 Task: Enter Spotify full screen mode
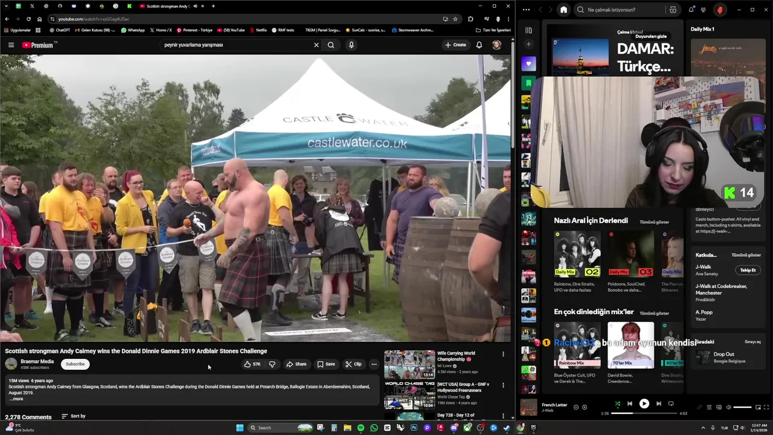coord(766,407)
